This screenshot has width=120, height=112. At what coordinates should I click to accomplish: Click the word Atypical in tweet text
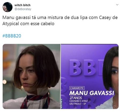click(11, 24)
